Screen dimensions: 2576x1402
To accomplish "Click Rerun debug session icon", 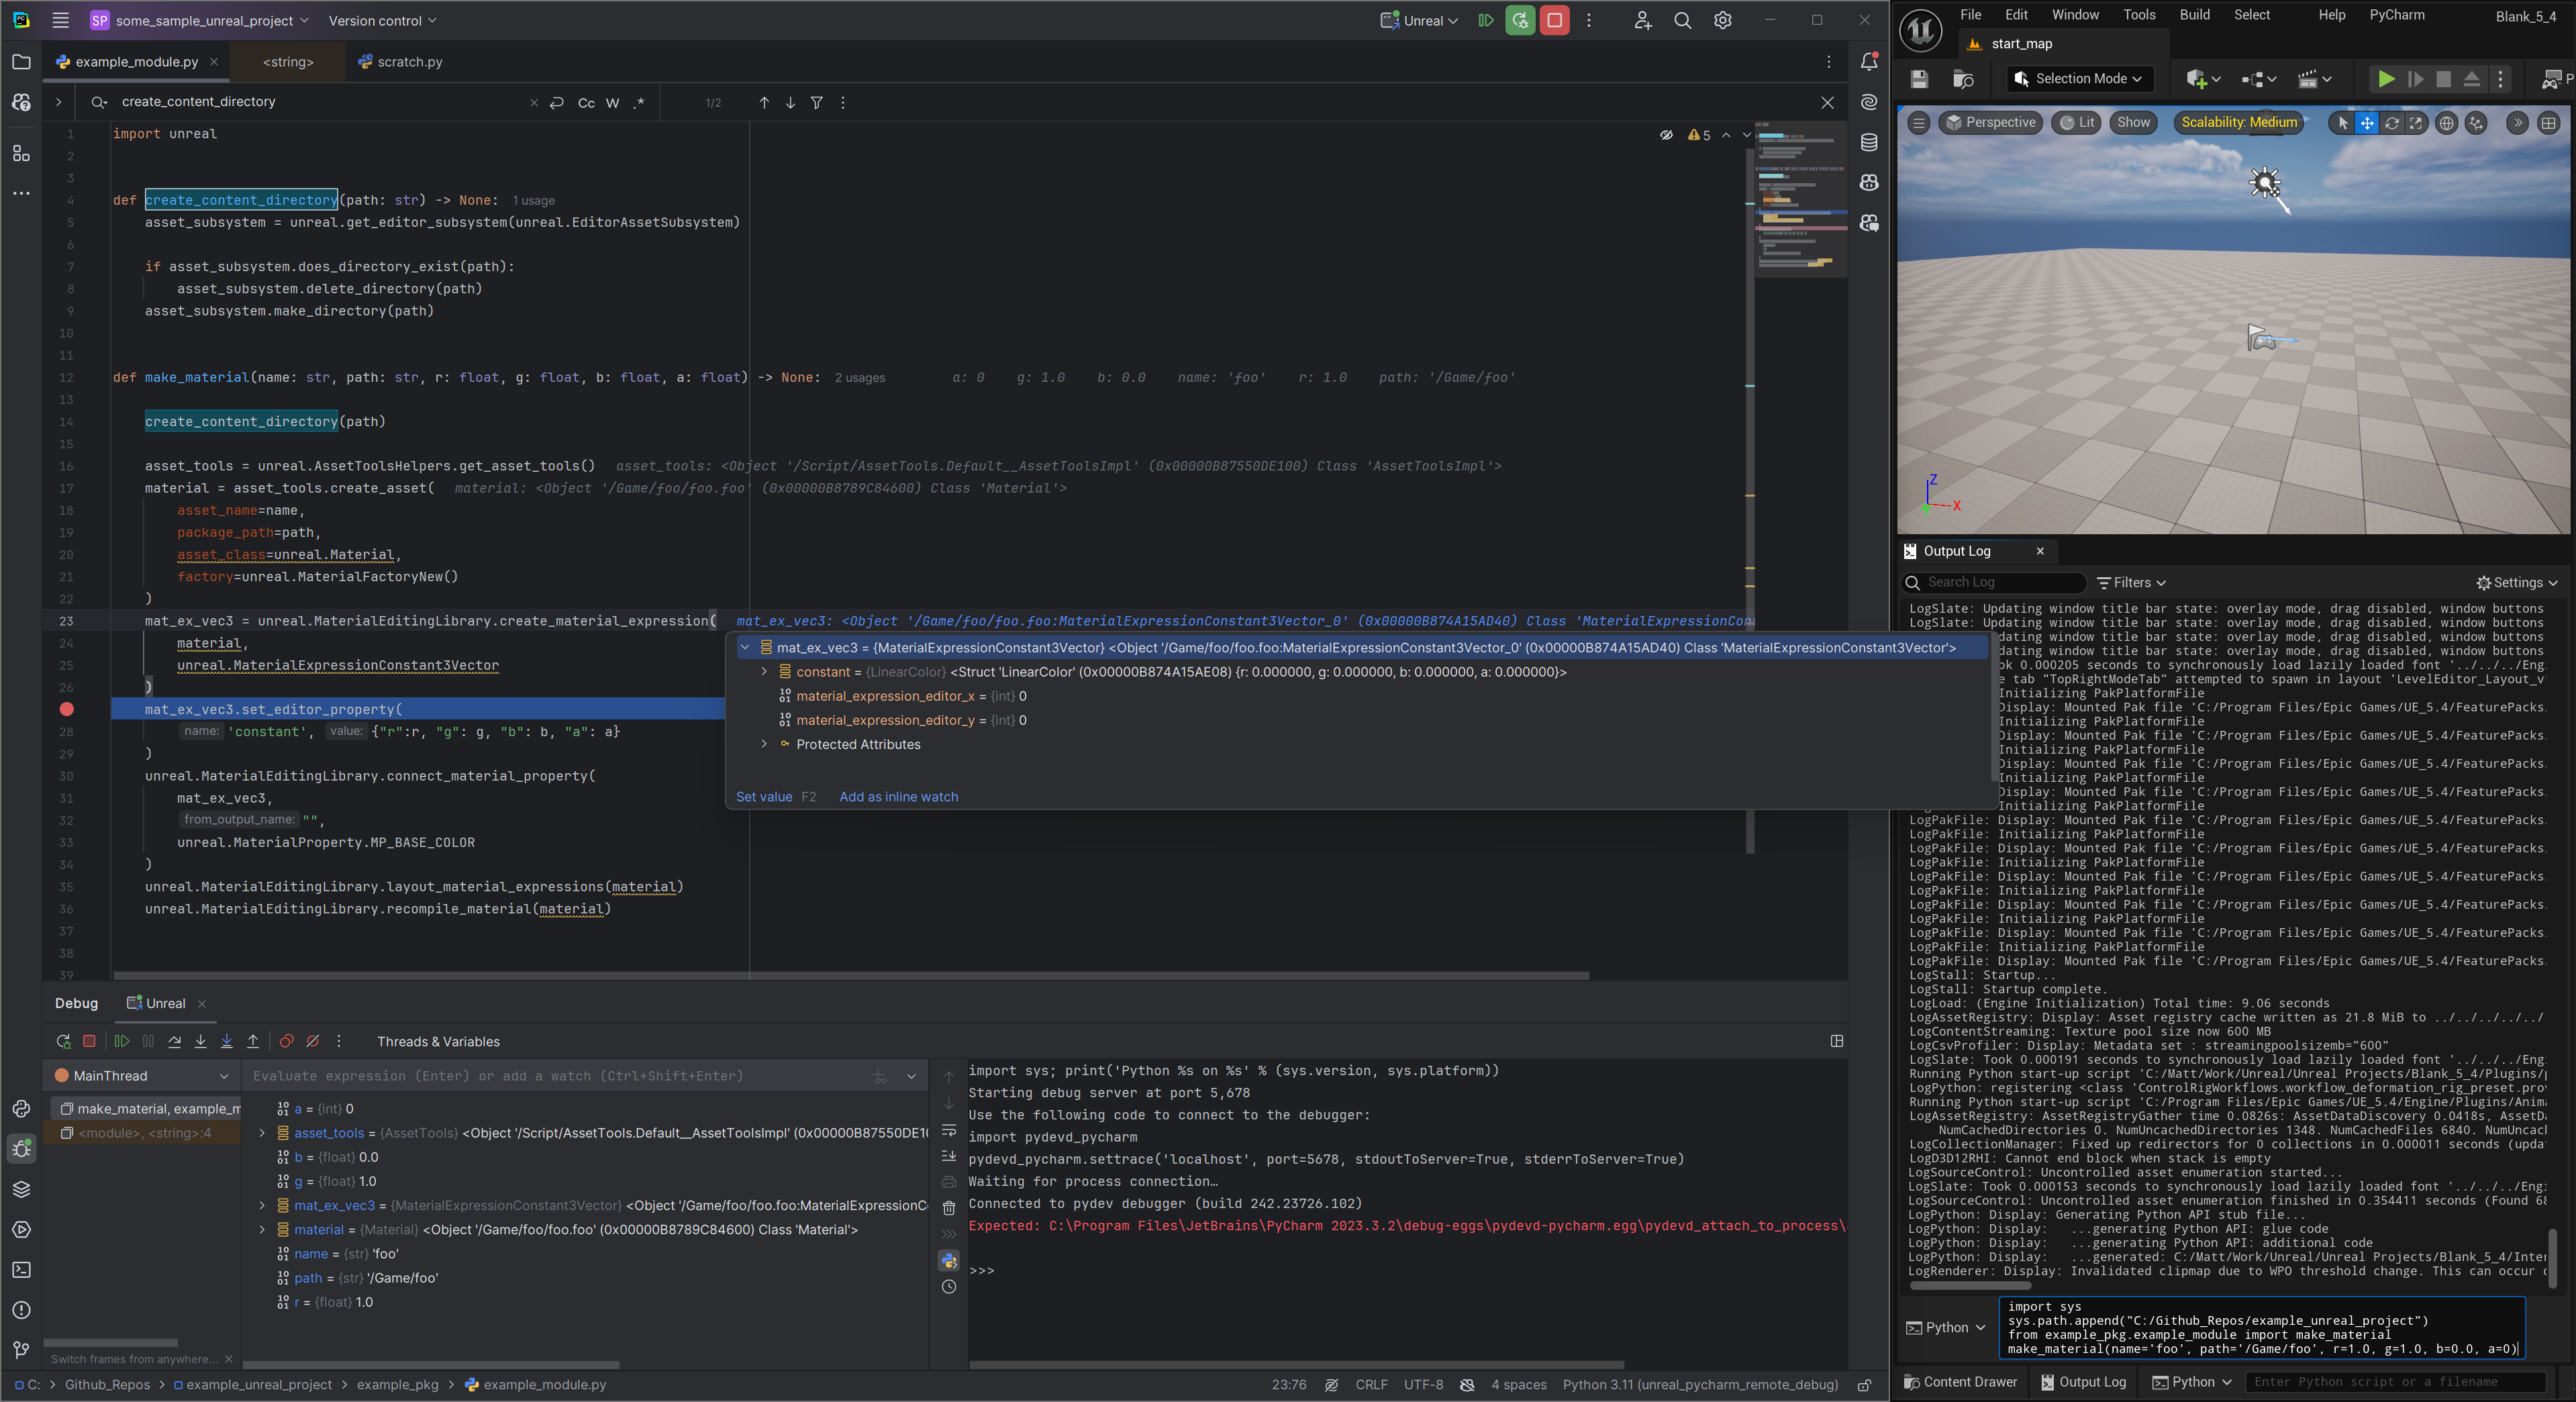I will click(x=63, y=1041).
